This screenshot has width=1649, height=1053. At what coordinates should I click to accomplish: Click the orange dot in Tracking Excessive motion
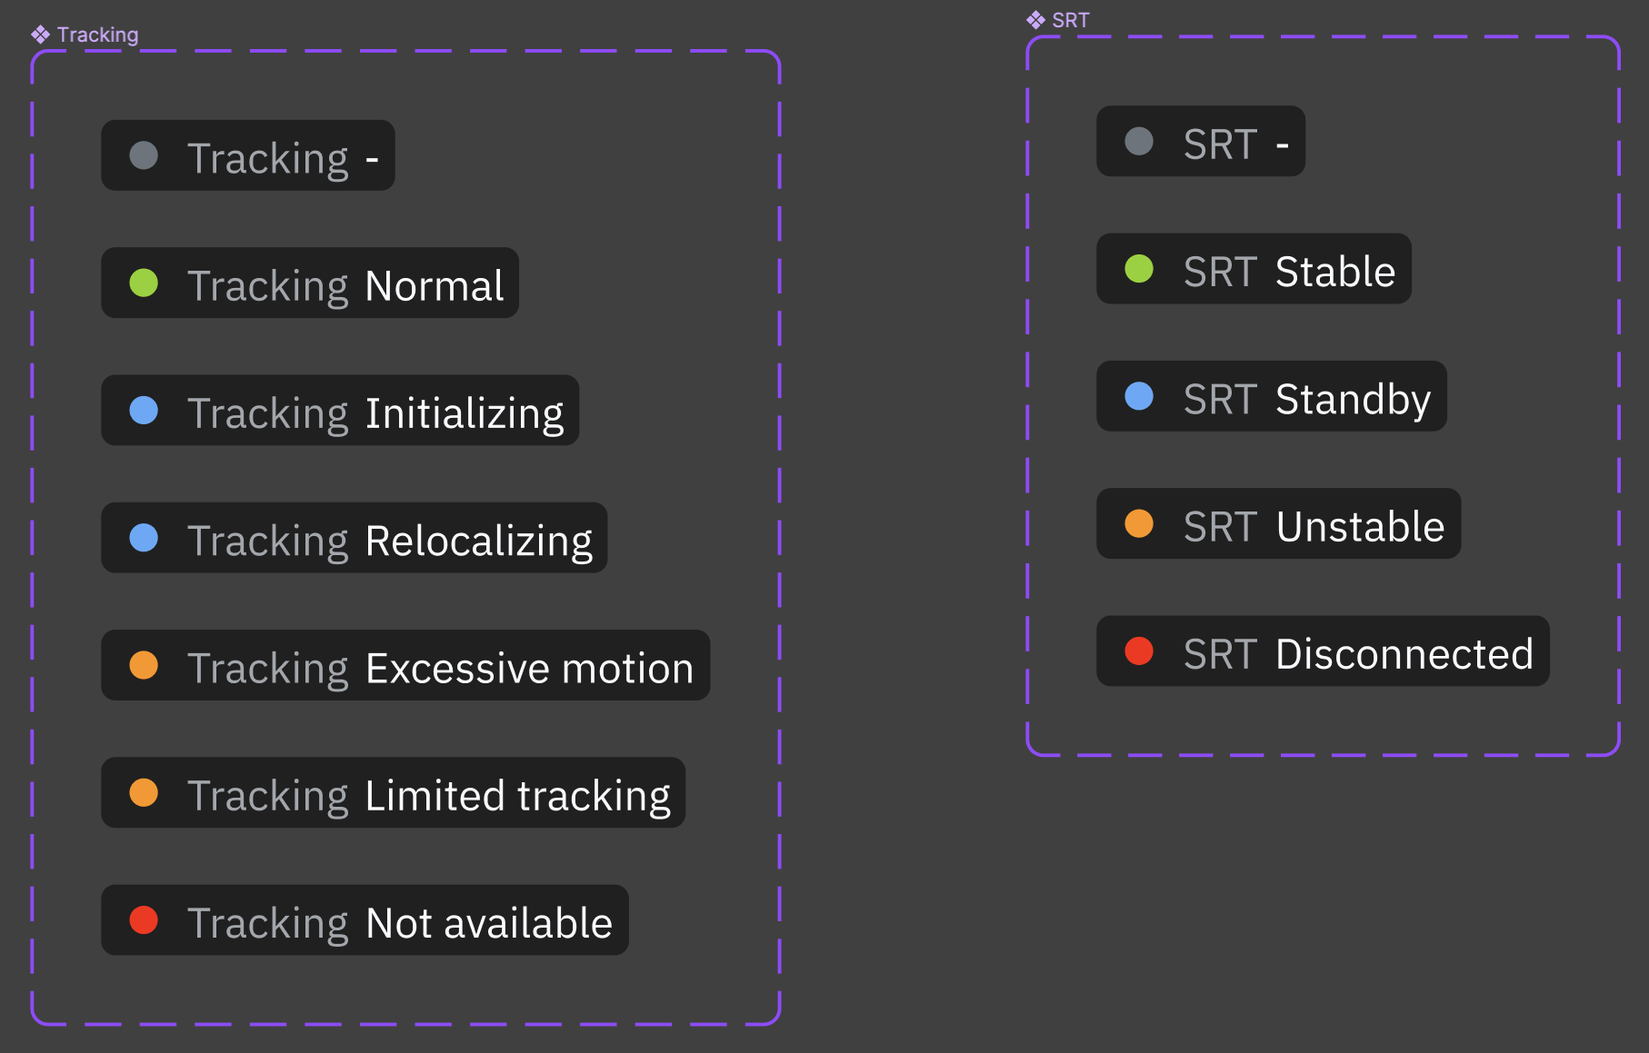click(x=144, y=665)
